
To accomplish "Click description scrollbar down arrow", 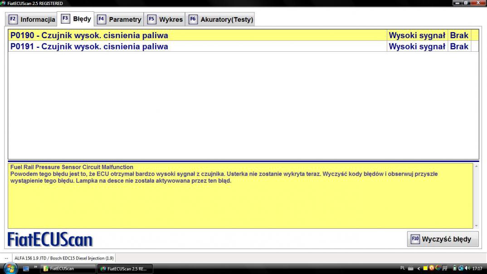I will tap(476, 225).
